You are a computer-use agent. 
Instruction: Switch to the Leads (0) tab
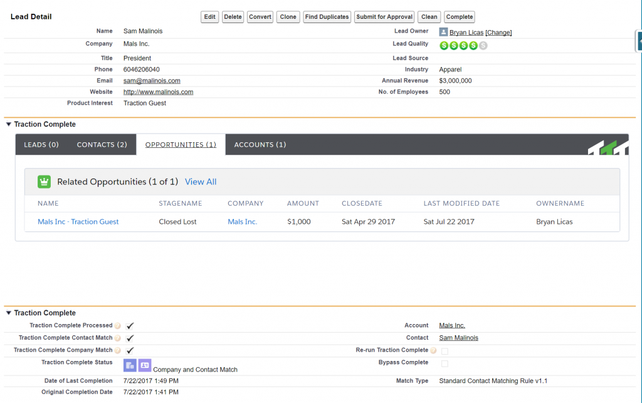pos(41,144)
